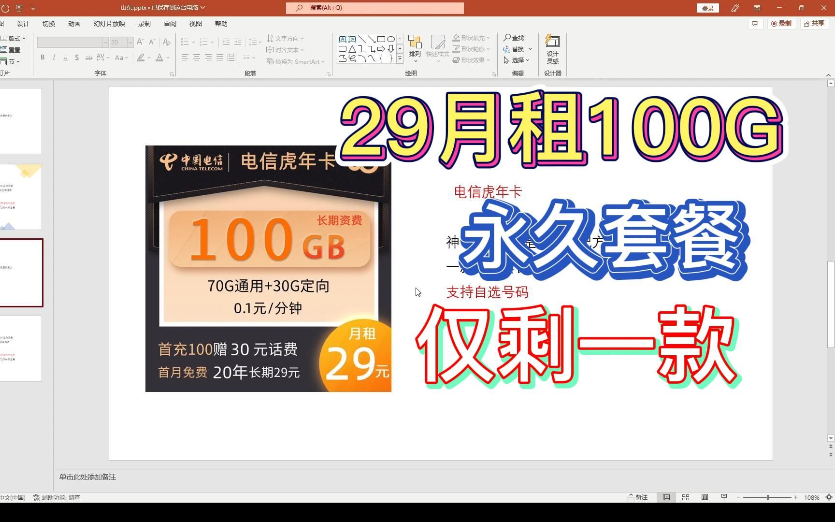
Task: Open the Transitions (切换) tab
Action: (x=49, y=24)
